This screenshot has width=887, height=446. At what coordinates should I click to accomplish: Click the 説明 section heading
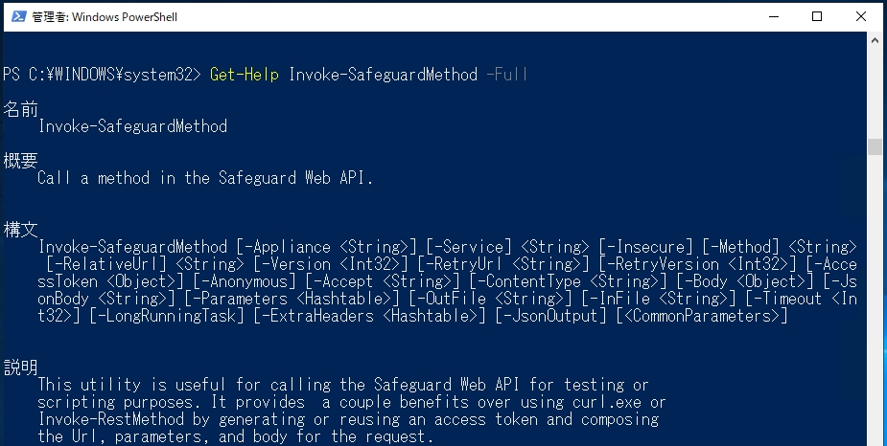tap(20, 367)
